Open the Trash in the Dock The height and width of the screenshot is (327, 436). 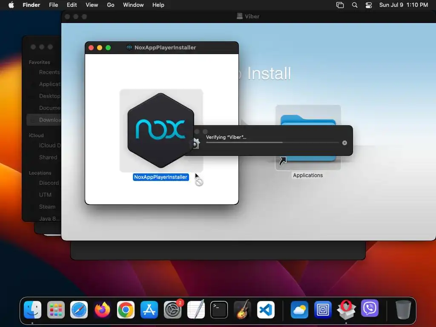pyautogui.click(x=403, y=310)
